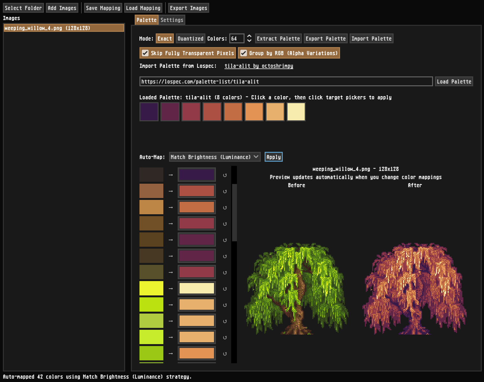Switch mode to Quantized

click(x=190, y=39)
